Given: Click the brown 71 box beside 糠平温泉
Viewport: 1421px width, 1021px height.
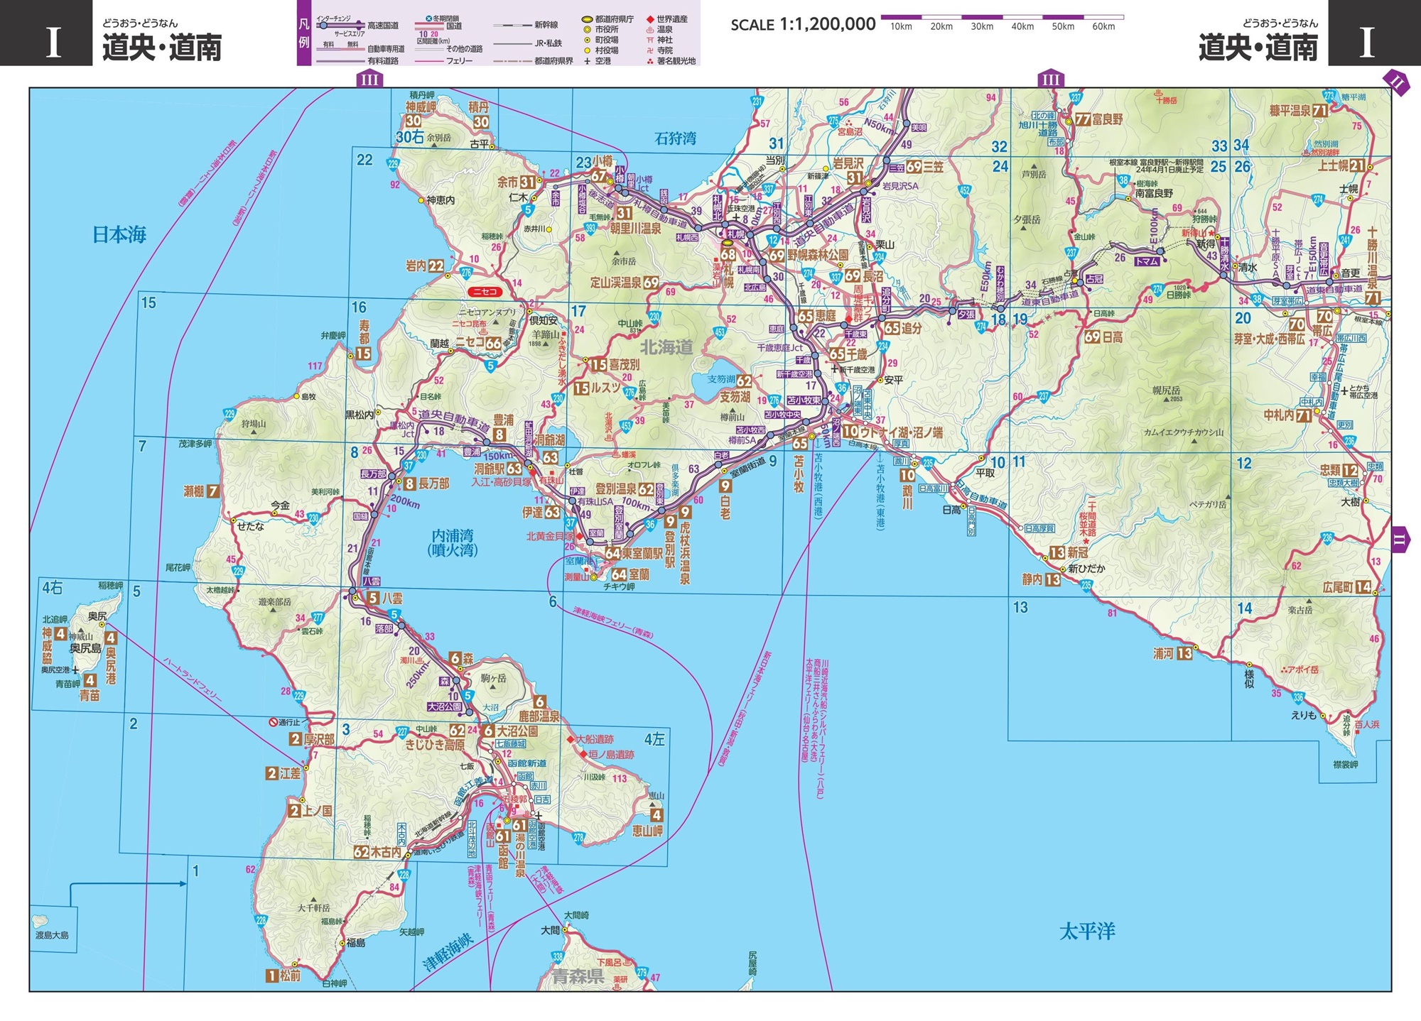Looking at the screenshot, I should pos(1320,111).
